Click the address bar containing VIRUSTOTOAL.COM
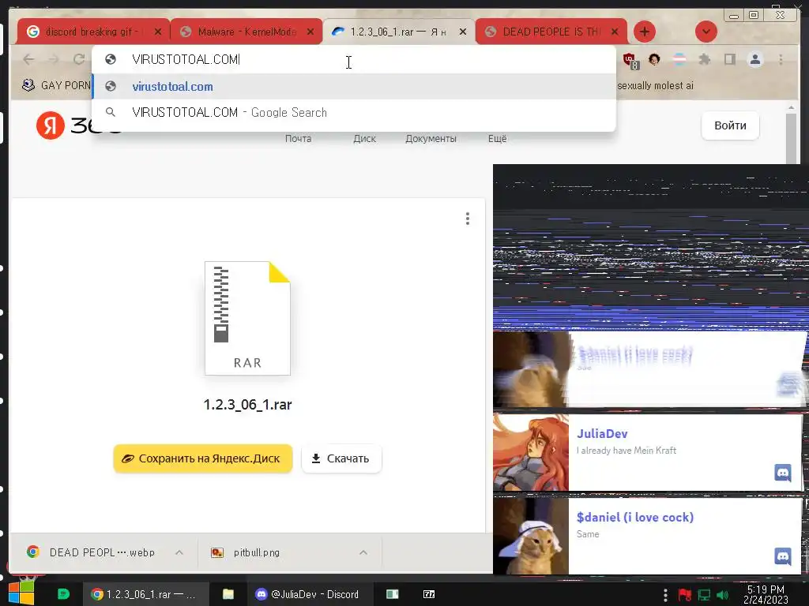This screenshot has height=606, width=809. point(353,59)
